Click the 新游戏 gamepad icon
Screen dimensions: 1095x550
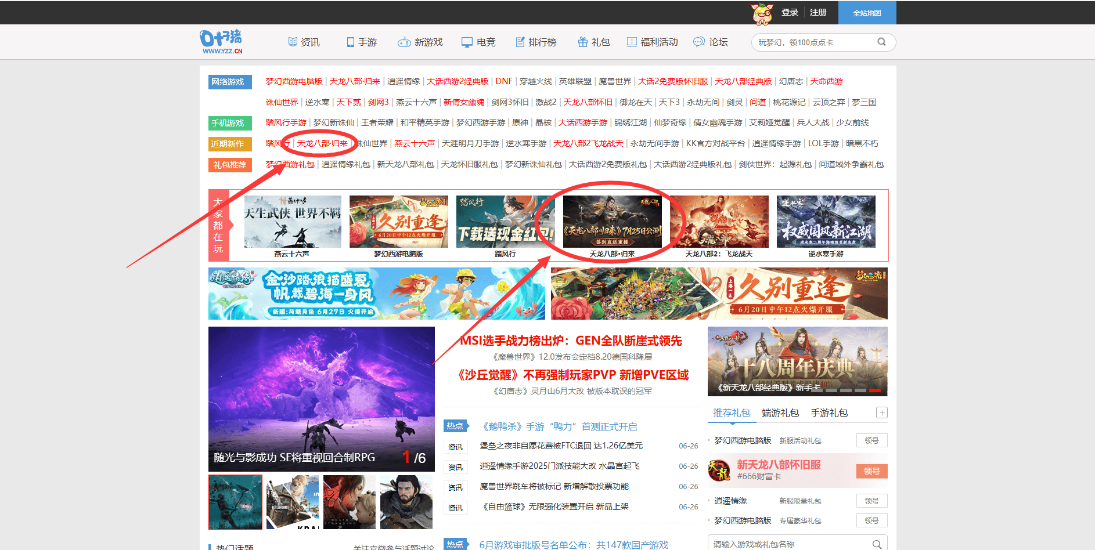click(x=404, y=42)
